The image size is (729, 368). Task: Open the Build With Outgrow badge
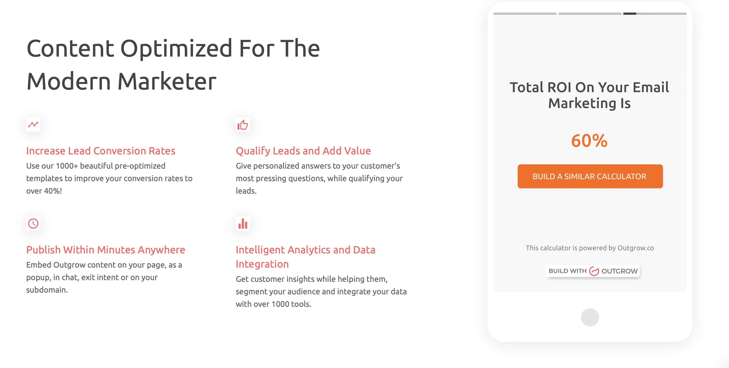(x=593, y=271)
